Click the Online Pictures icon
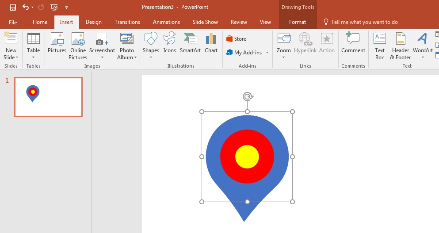The image size is (439, 233). (78, 38)
